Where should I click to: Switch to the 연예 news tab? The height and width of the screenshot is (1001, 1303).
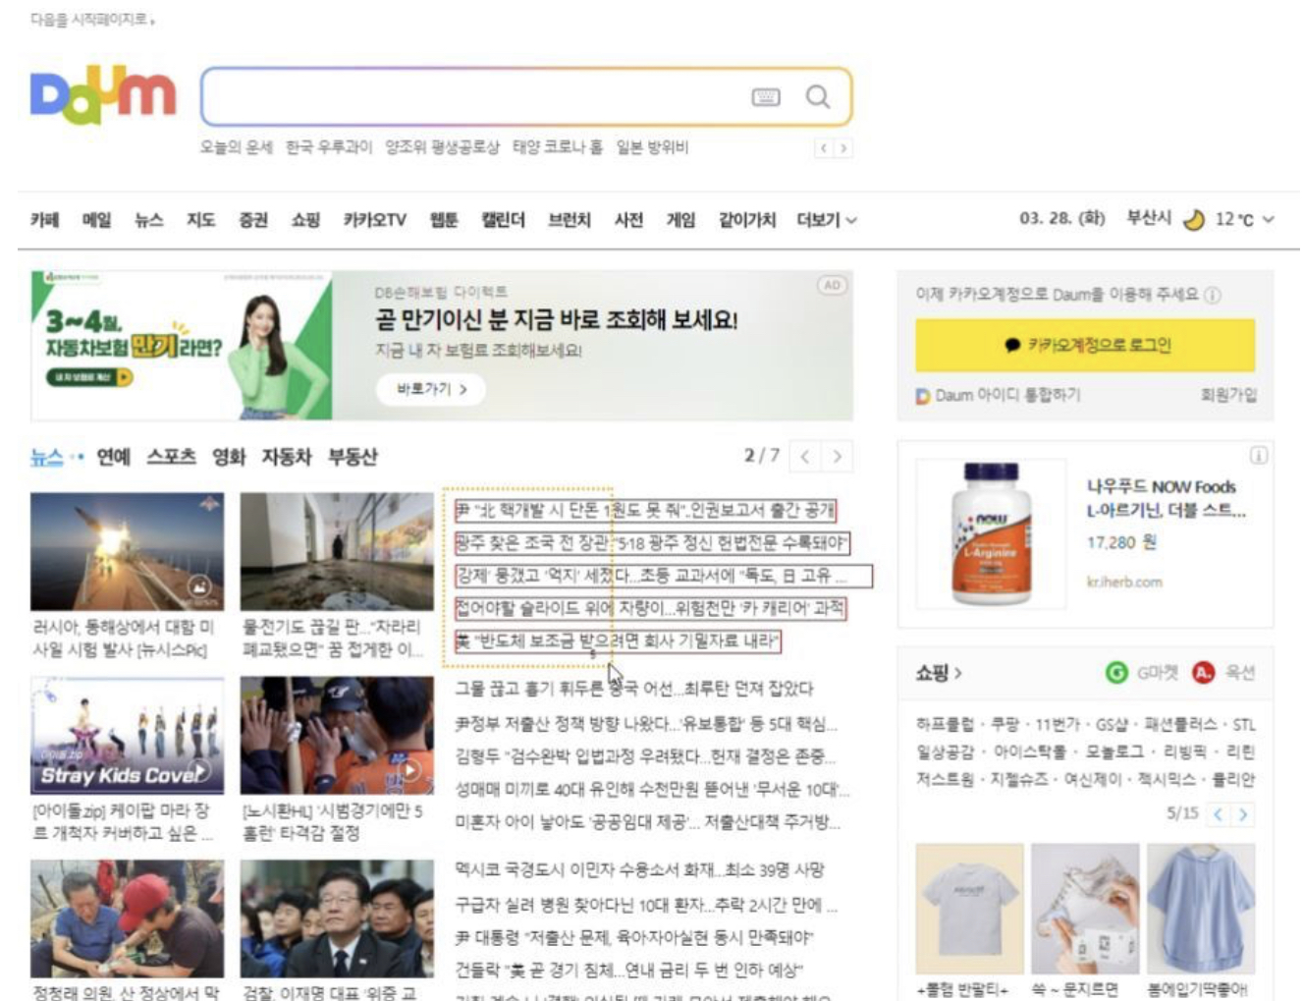pyautogui.click(x=113, y=457)
